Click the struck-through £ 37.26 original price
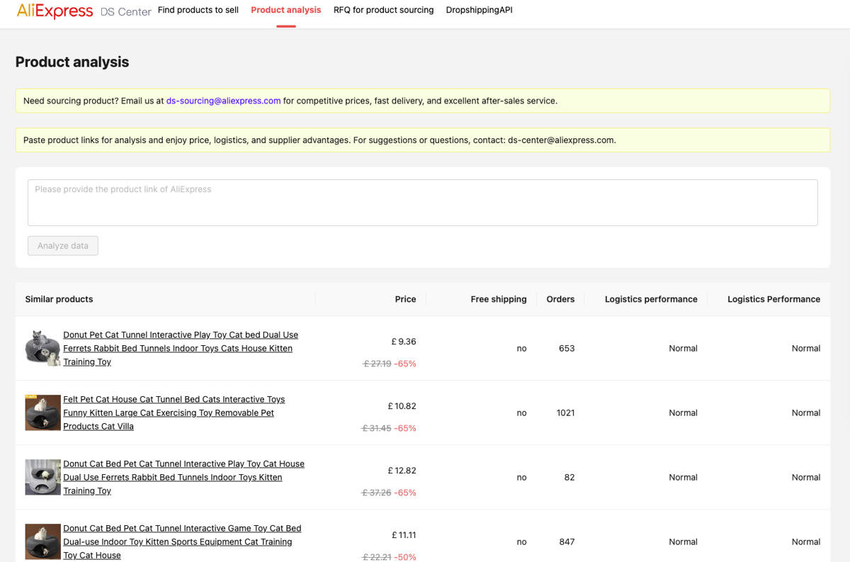Screen dimensions: 850x562 pyautogui.click(x=377, y=493)
